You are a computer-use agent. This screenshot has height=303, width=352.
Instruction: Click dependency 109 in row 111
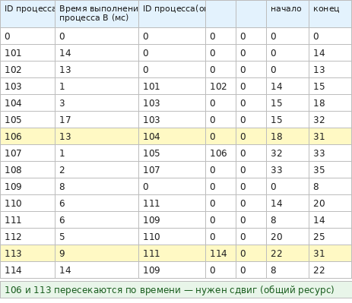pyautogui.click(x=172, y=220)
